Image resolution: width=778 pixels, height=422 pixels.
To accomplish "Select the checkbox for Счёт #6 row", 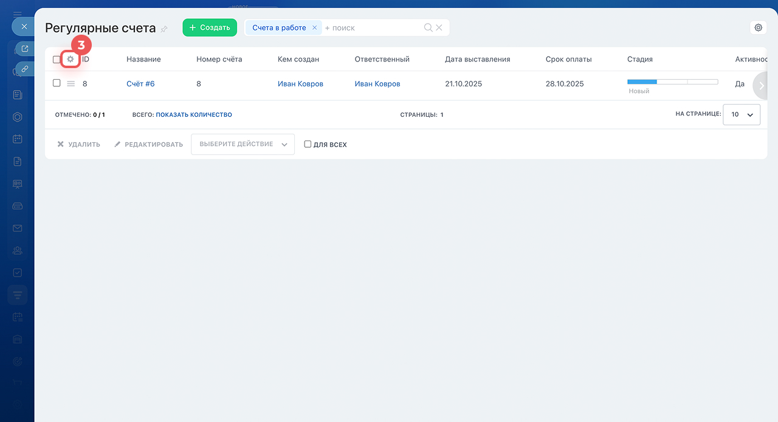I will pyautogui.click(x=57, y=83).
